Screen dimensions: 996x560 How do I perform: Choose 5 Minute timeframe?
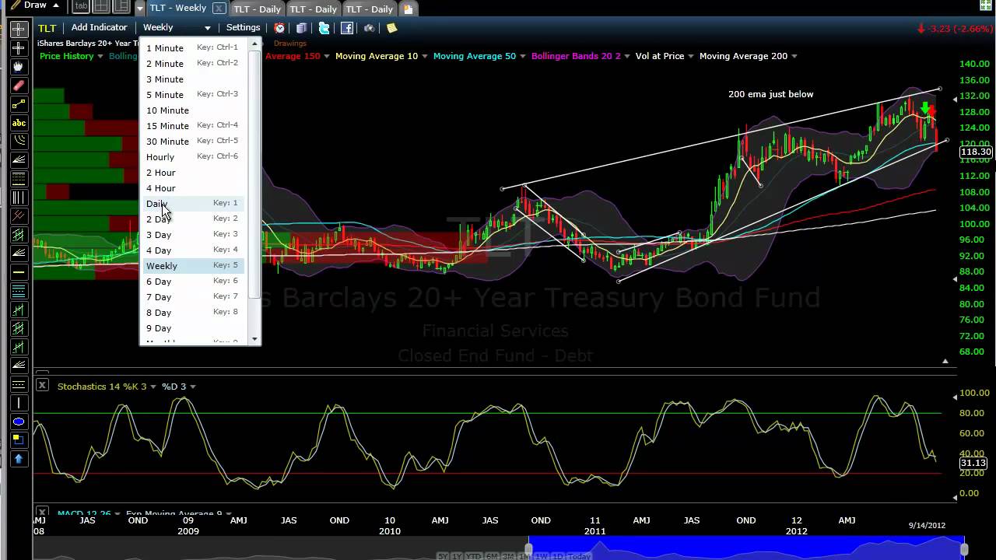[195, 94]
